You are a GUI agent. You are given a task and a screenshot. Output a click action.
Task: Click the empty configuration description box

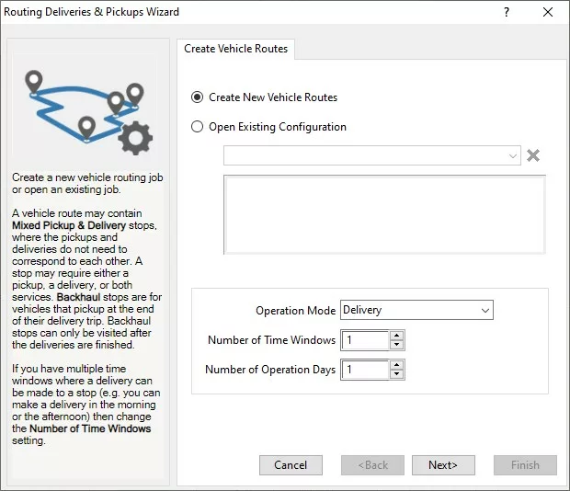tap(385, 214)
